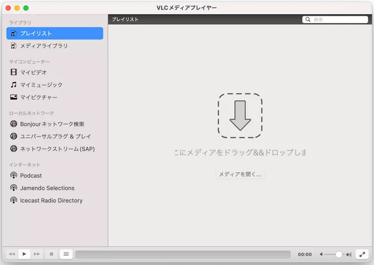Click the ライブラリ section header
The image size is (374, 265).
tap(20, 22)
